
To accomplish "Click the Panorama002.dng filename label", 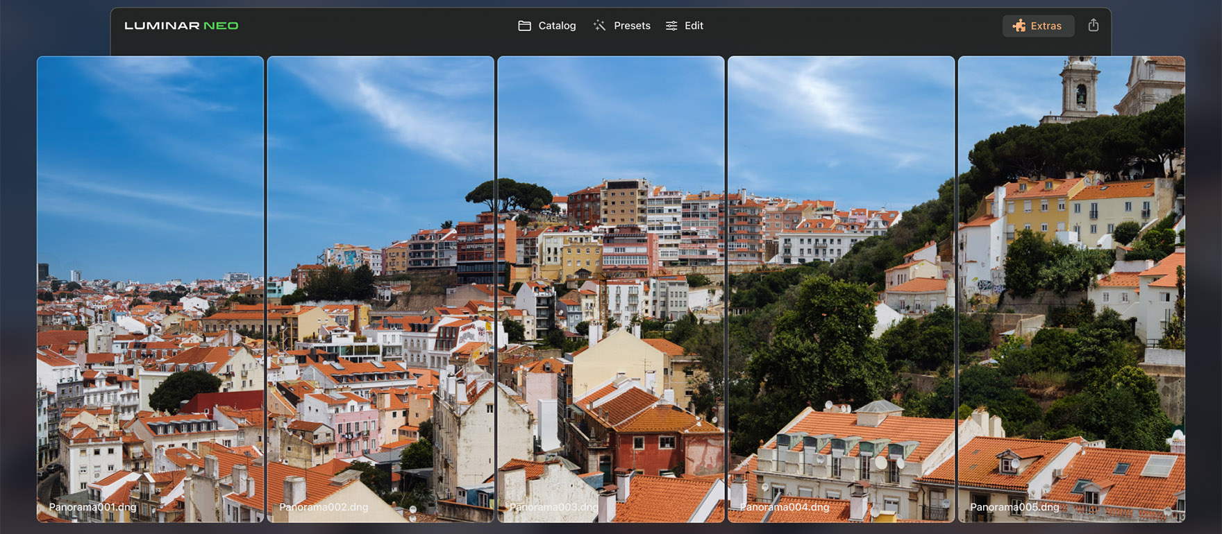I will (324, 507).
